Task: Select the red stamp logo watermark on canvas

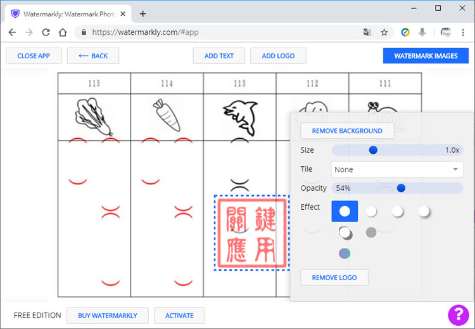Action: coord(251,232)
